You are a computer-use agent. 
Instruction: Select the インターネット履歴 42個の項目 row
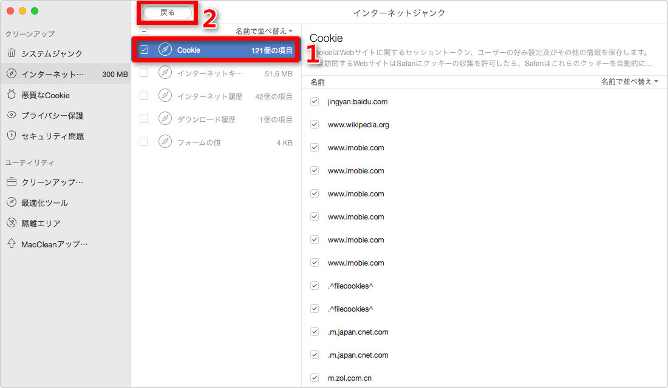216,96
